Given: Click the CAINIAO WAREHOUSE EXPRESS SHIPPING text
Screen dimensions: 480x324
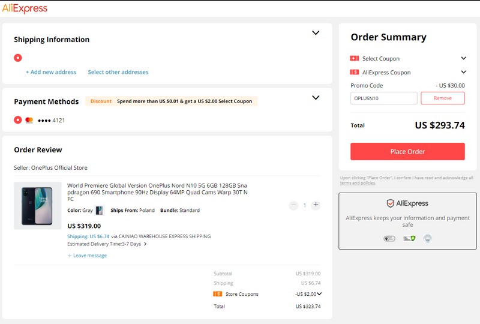Looking at the screenshot, I should tap(164, 236).
